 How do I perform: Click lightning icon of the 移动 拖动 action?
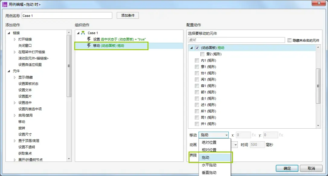coord(89,46)
